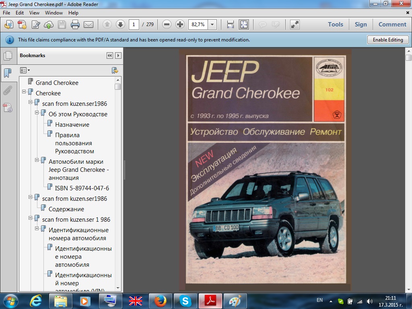Toggle the fit width scrolling icon
The image size is (412, 309).
click(230, 25)
